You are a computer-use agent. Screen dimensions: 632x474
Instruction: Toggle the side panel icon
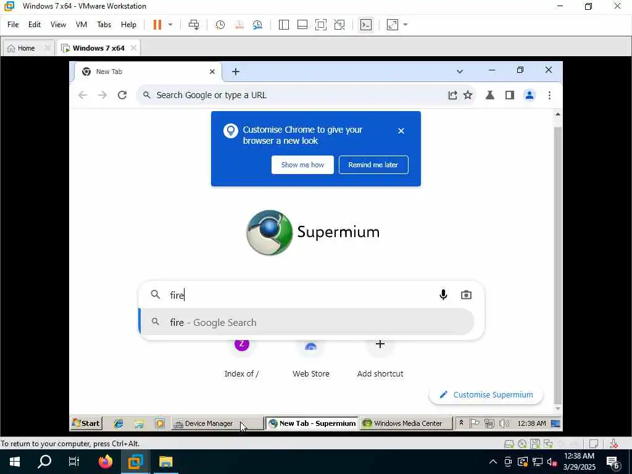[x=509, y=95]
